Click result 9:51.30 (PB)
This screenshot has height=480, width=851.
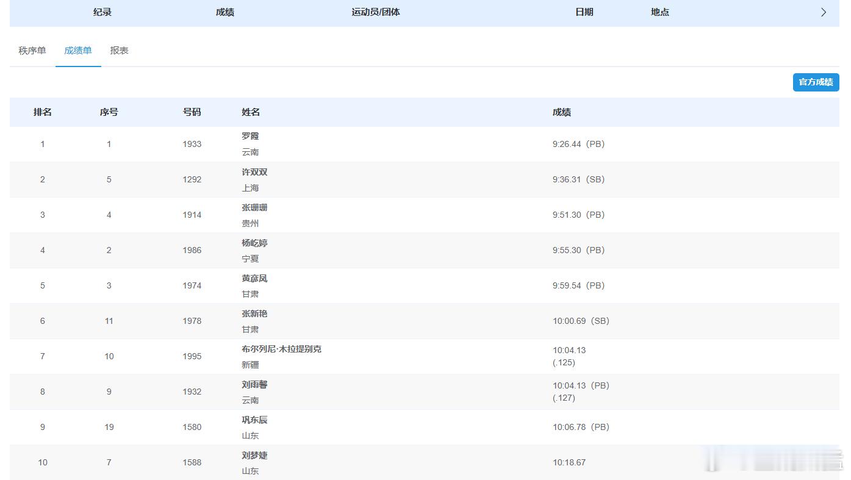point(578,215)
